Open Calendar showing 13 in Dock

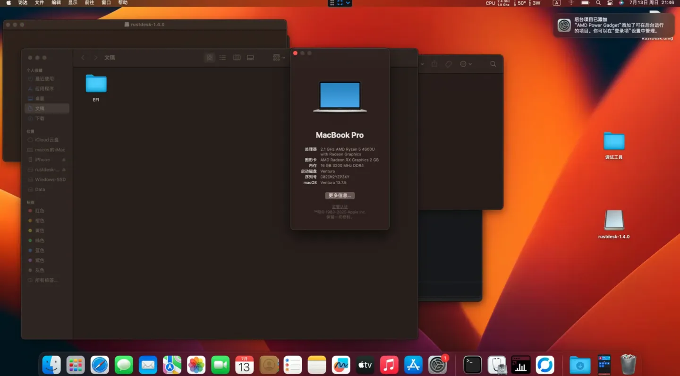[x=244, y=365]
